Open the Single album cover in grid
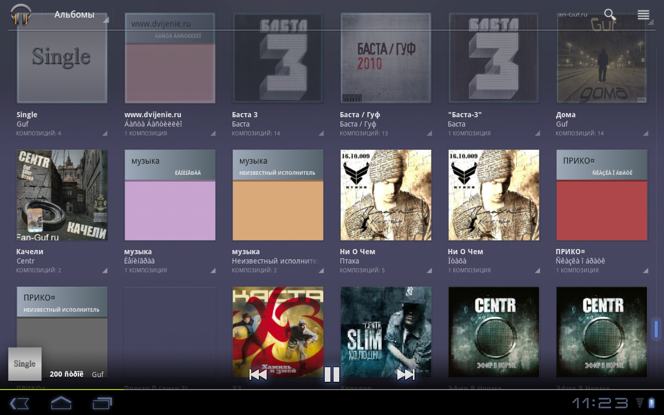 click(x=62, y=58)
